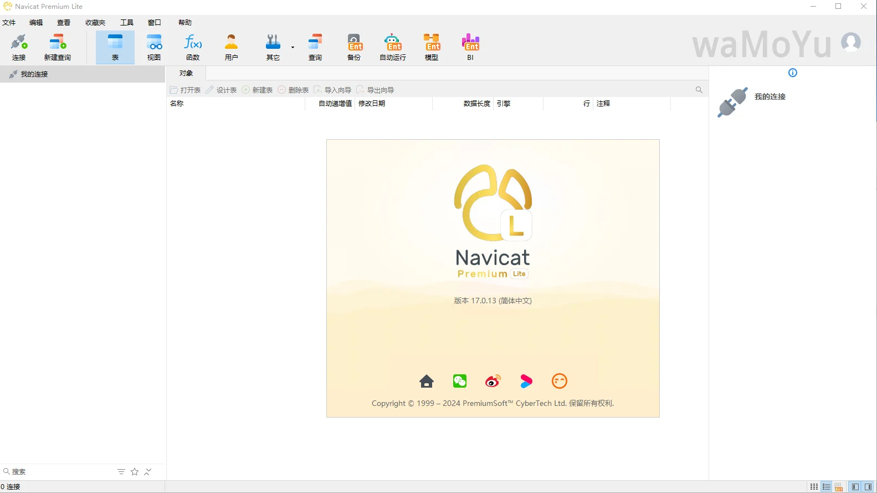This screenshot has height=493, width=877.
Task: Select the Table (表) toolbar icon
Action: click(115, 47)
